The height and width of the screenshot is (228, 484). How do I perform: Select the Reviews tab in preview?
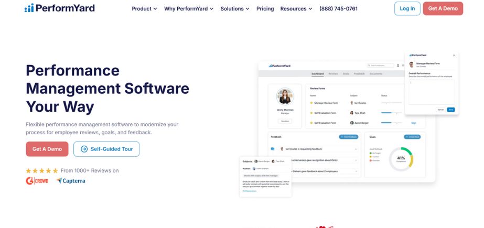coord(334,74)
